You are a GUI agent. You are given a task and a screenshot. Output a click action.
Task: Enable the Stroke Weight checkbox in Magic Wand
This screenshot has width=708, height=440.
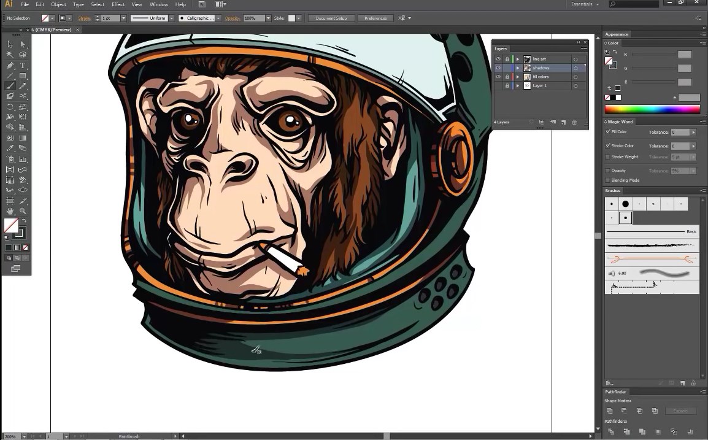607,157
